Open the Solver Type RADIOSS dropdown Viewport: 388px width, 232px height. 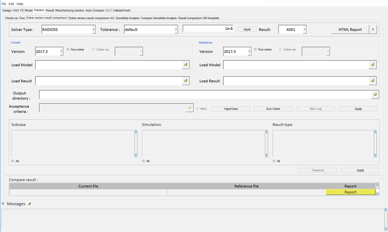click(94, 30)
